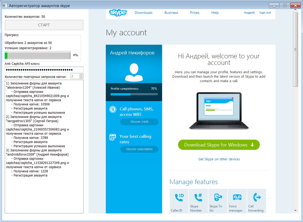Click the calendar calling rates icon
The height and width of the screenshot is (222, 303).
point(113,137)
